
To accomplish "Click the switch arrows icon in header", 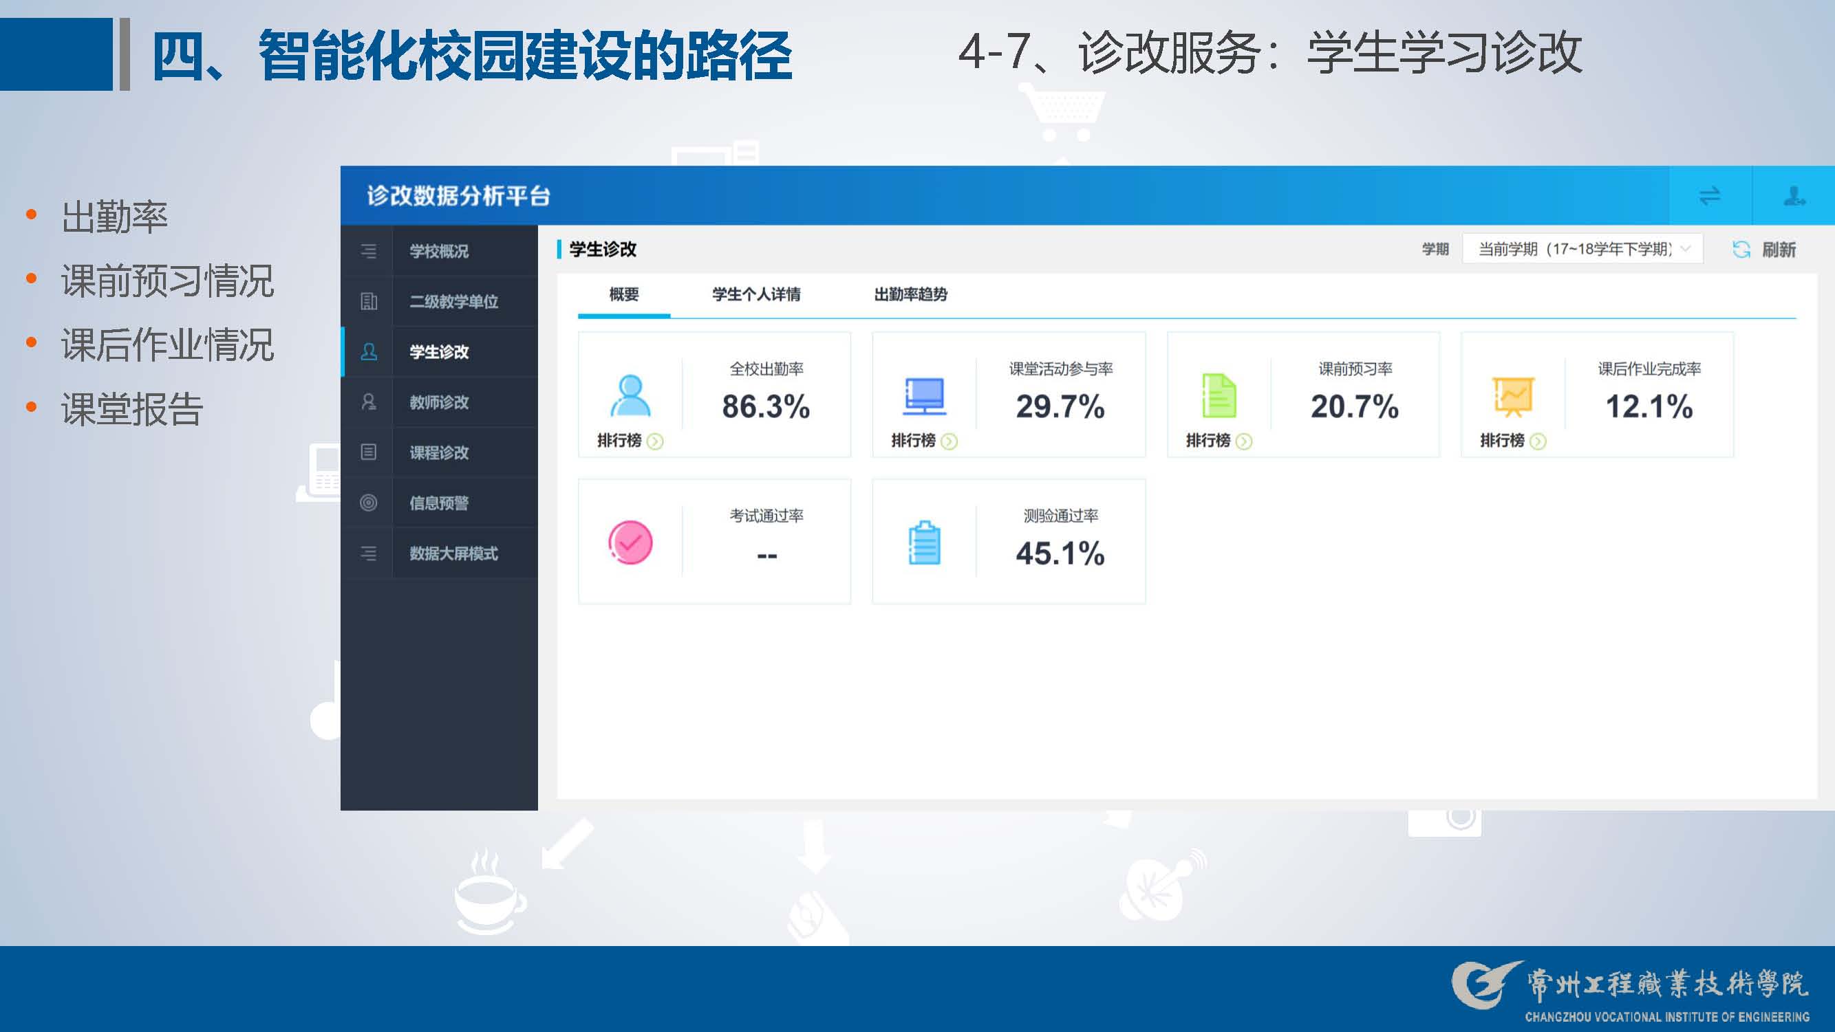I will pos(1709,195).
